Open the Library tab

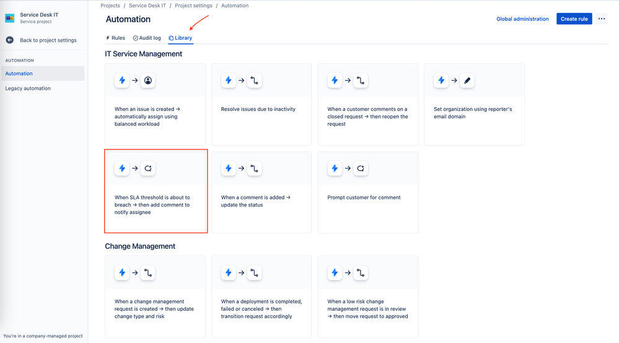[x=180, y=38]
